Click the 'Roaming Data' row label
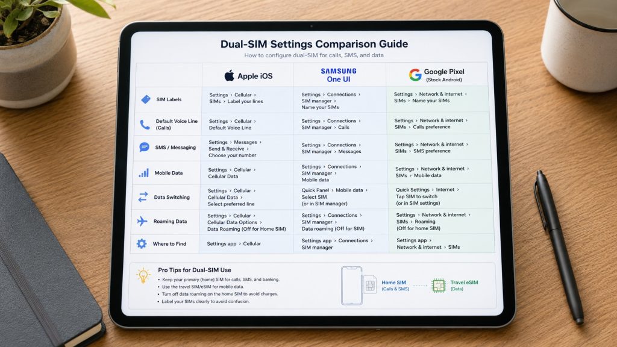The image size is (617, 347). tap(170, 222)
